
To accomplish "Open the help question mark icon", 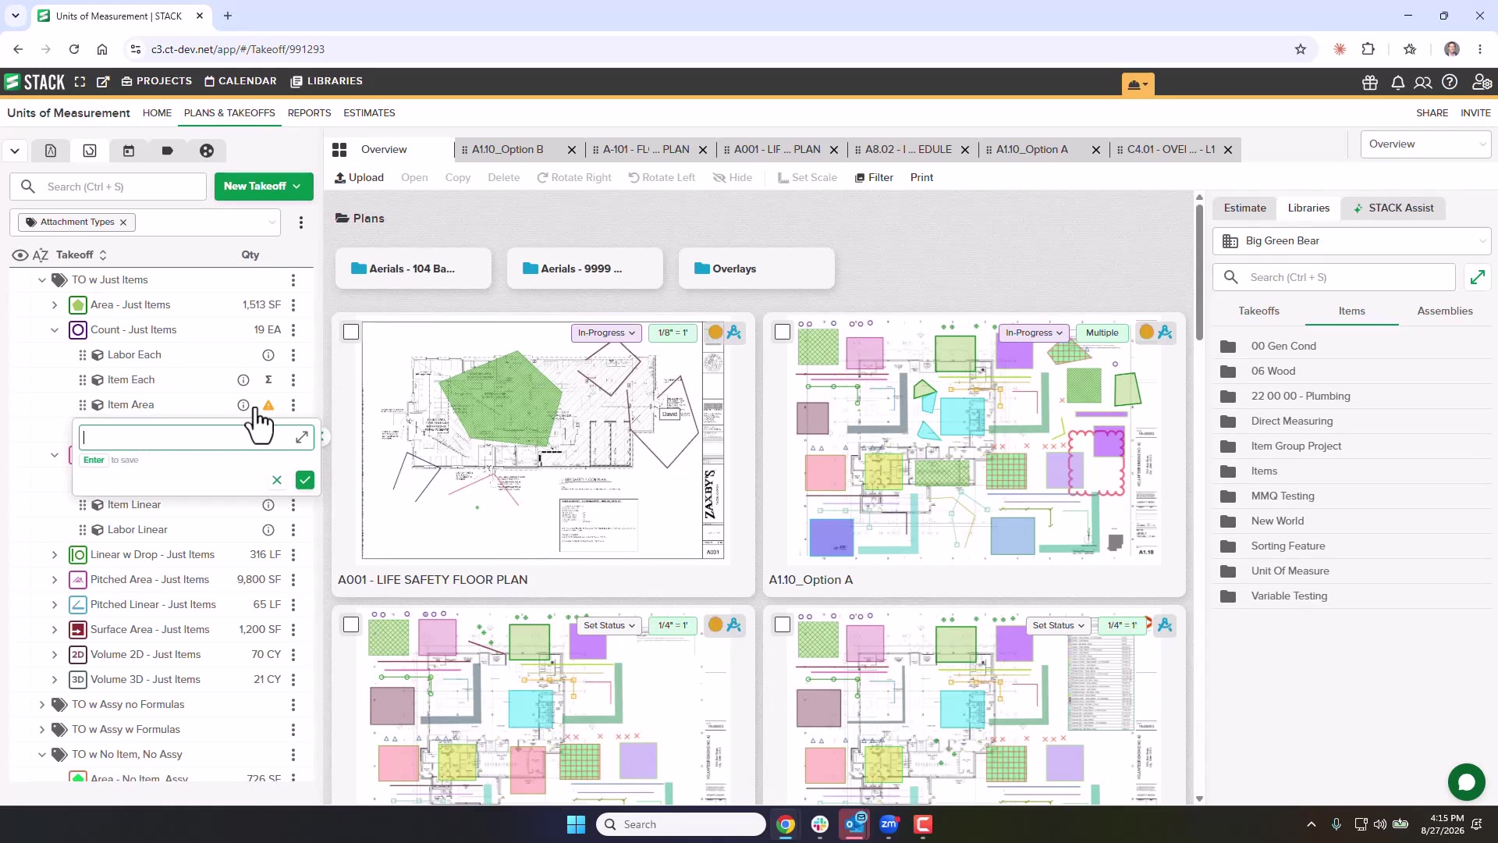I will click(x=1450, y=82).
